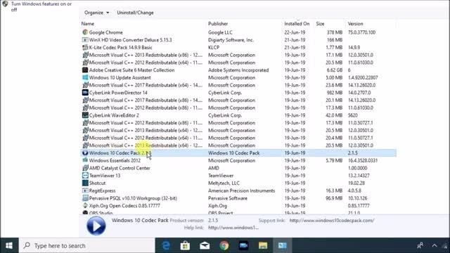Viewport: 450px width, 253px height.
Task: Open the Windows Start menu
Action: (x=9, y=245)
